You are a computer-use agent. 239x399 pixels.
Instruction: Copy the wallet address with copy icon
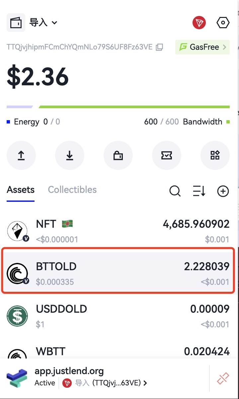coord(160,47)
